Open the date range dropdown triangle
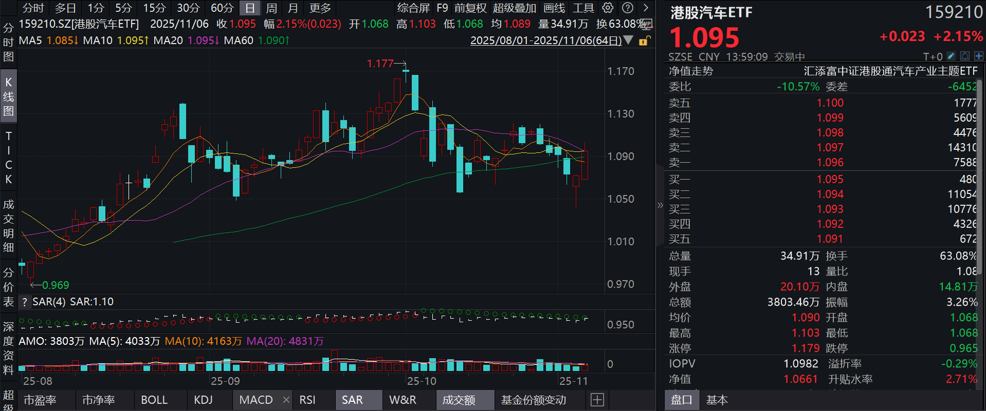Image resolution: width=986 pixels, height=411 pixels. click(628, 40)
